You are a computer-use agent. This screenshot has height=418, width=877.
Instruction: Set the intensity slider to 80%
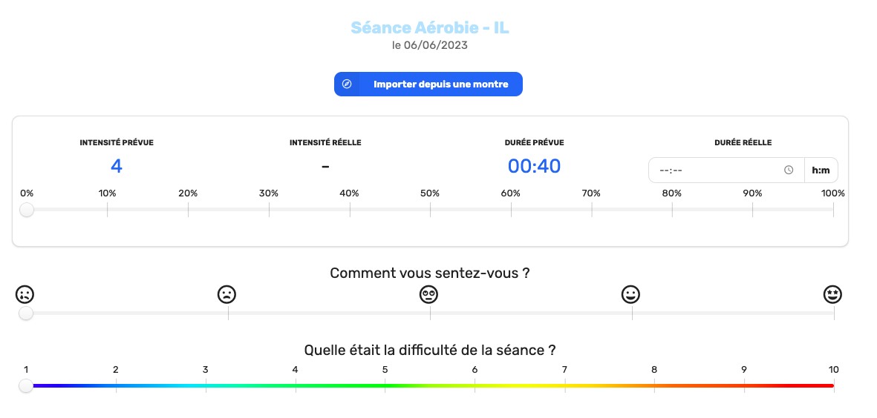pyautogui.click(x=672, y=209)
